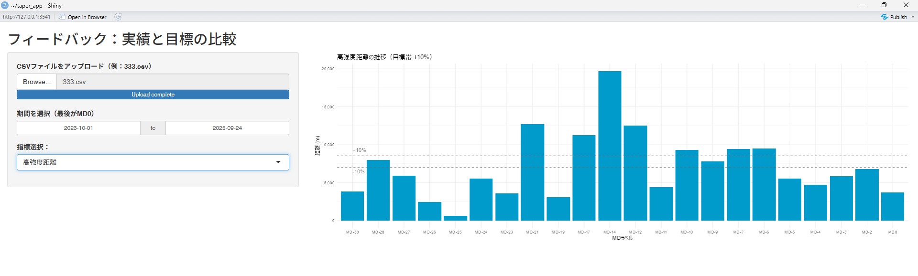Screen dimensions: 918x276
Task: Click the Upload complete progress bar
Action: [x=153, y=95]
